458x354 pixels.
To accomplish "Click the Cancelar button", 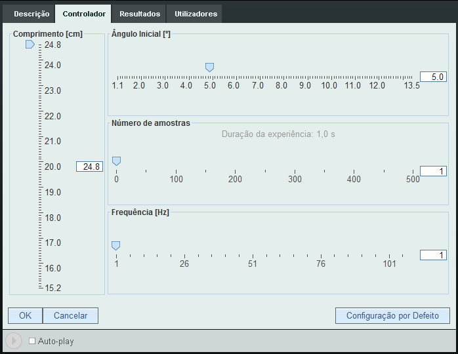I will pos(70,315).
